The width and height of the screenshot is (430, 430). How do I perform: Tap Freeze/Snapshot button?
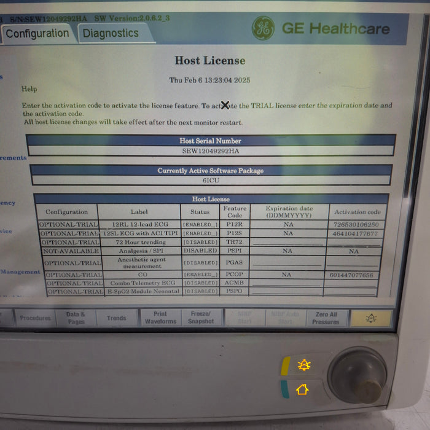(x=201, y=318)
